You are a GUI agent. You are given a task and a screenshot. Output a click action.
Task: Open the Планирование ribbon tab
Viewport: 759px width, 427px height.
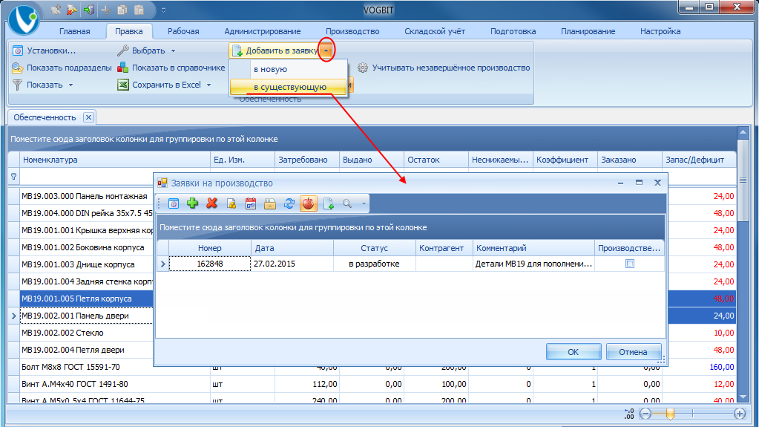coord(588,31)
